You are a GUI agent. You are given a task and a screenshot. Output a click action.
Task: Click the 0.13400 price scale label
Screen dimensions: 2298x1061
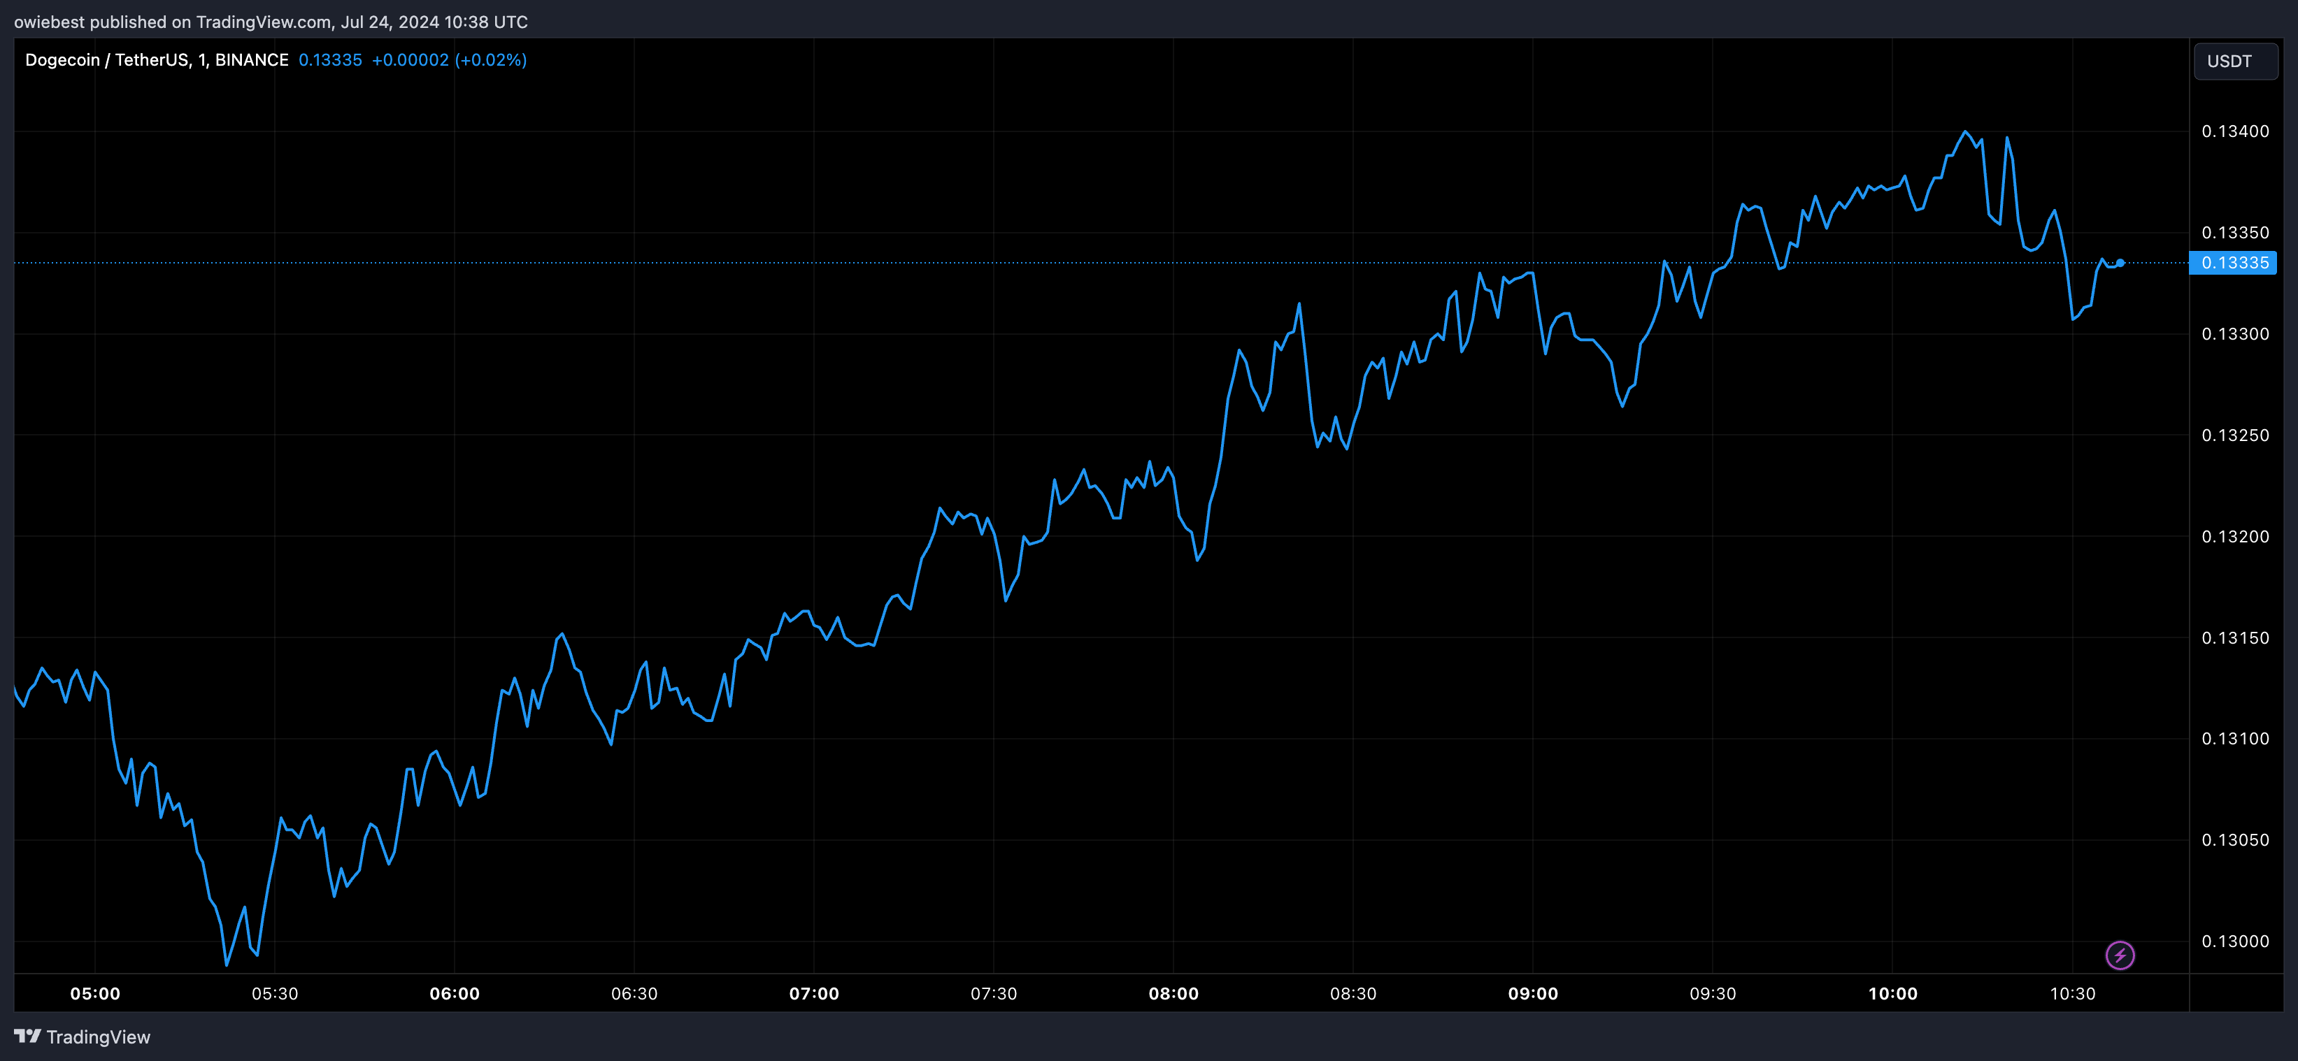click(x=2234, y=131)
